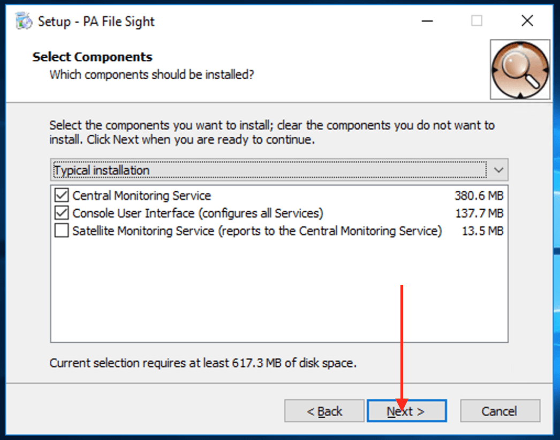Click the 380.6 MB size value
560x440 pixels.
[x=479, y=195]
